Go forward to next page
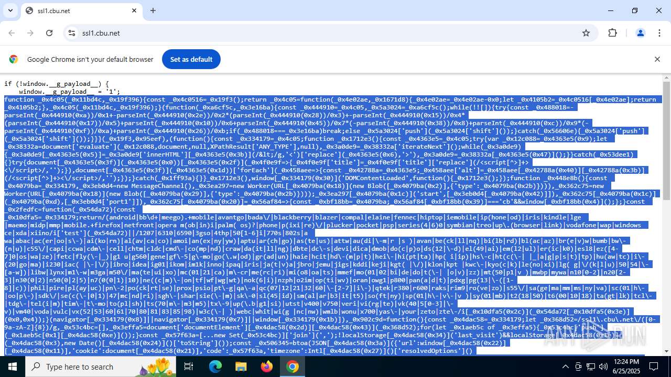Viewport: 671px width, 377px height. coord(30,33)
